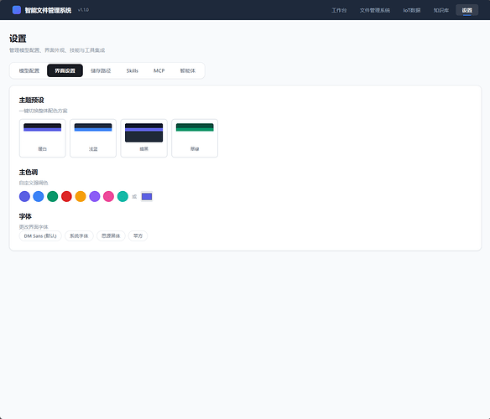Open the Skills tab

[x=133, y=70]
